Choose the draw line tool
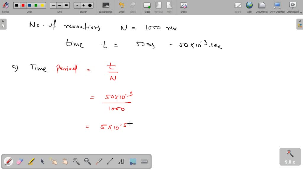Image resolution: width=303 pixels, height=170 pixels. [x=110, y=161]
